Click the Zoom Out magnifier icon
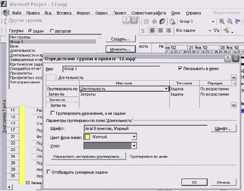 coord(230,21)
